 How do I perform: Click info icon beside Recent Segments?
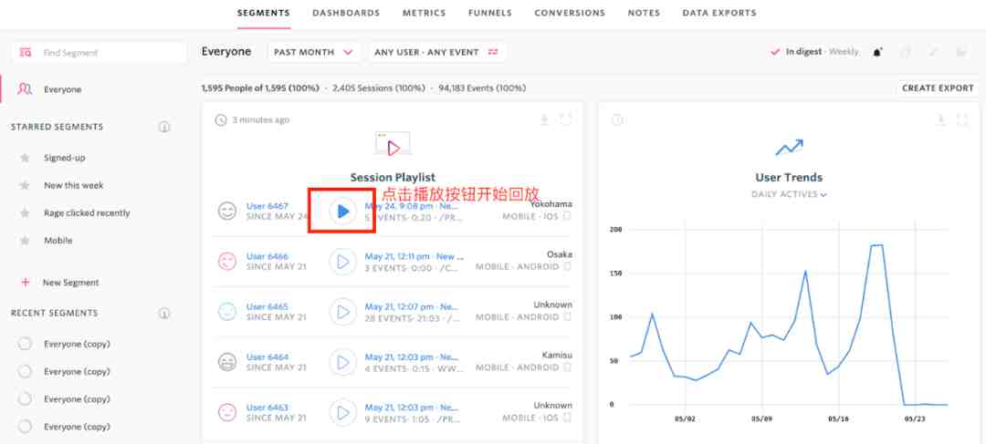click(x=164, y=313)
